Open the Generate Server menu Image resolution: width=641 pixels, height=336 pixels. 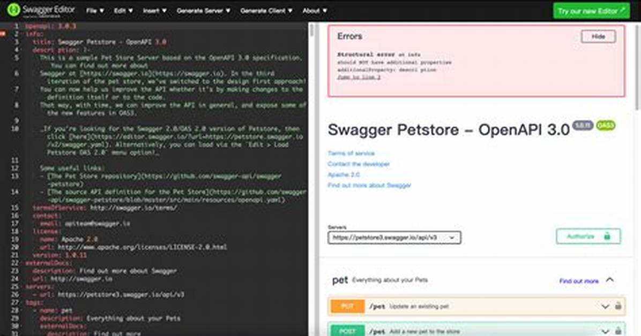point(203,11)
